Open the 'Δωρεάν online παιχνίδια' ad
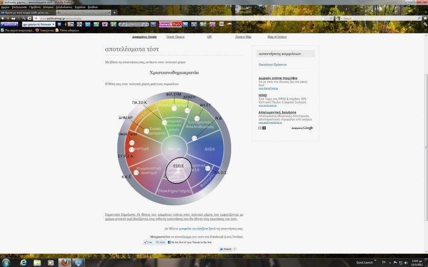Image resolution: width=428 pixels, height=267 pixels. pos(278,78)
